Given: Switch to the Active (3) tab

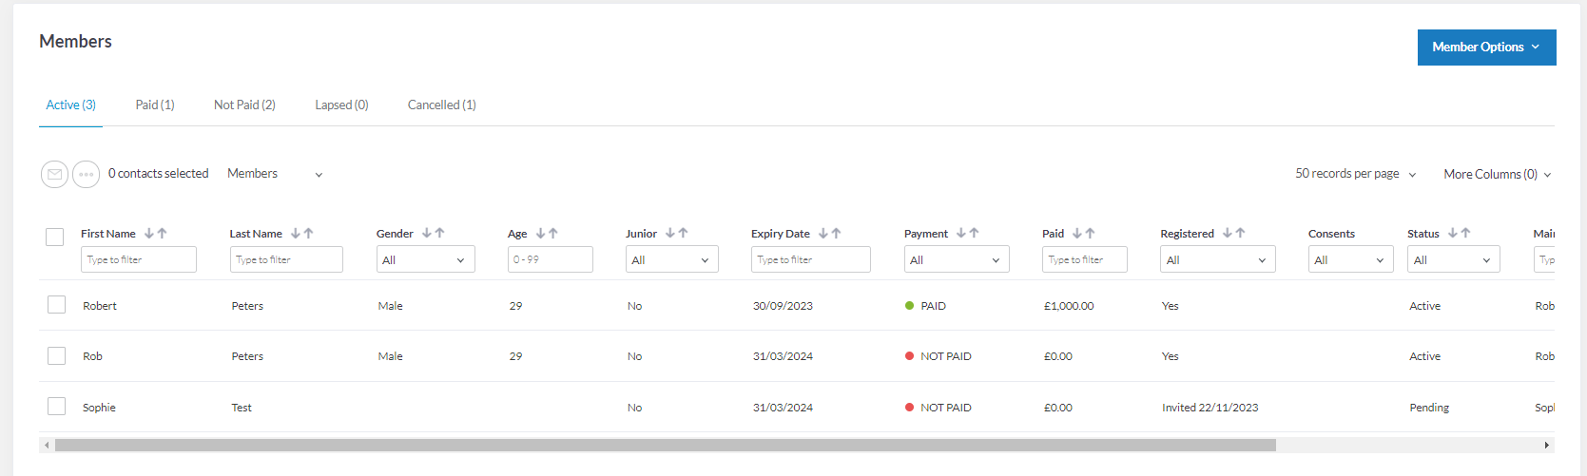Looking at the screenshot, I should (70, 105).
